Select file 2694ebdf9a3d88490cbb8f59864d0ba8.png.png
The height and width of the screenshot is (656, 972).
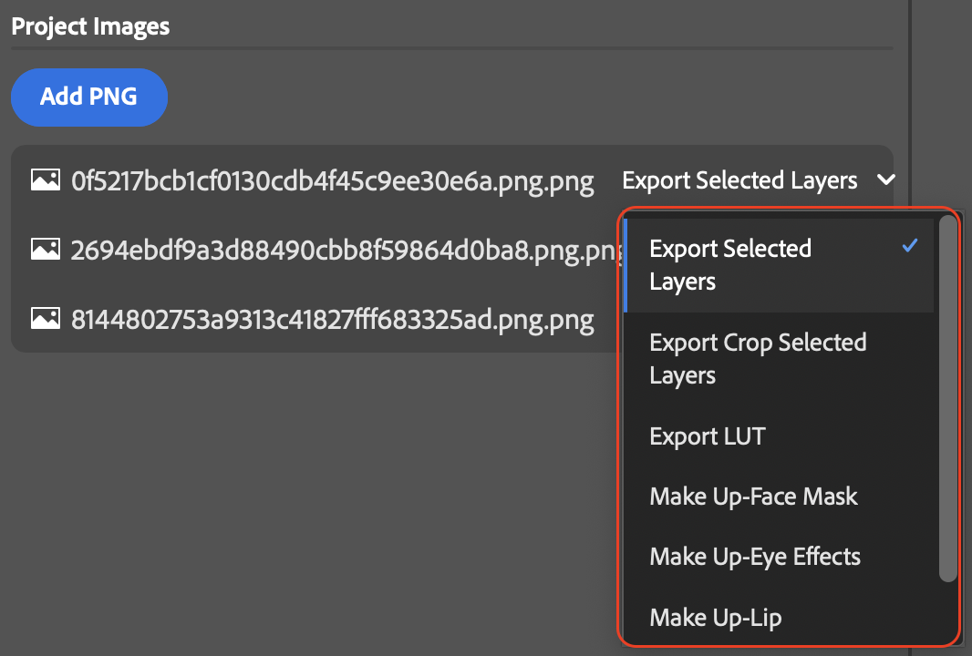click(x=347, y=251)
